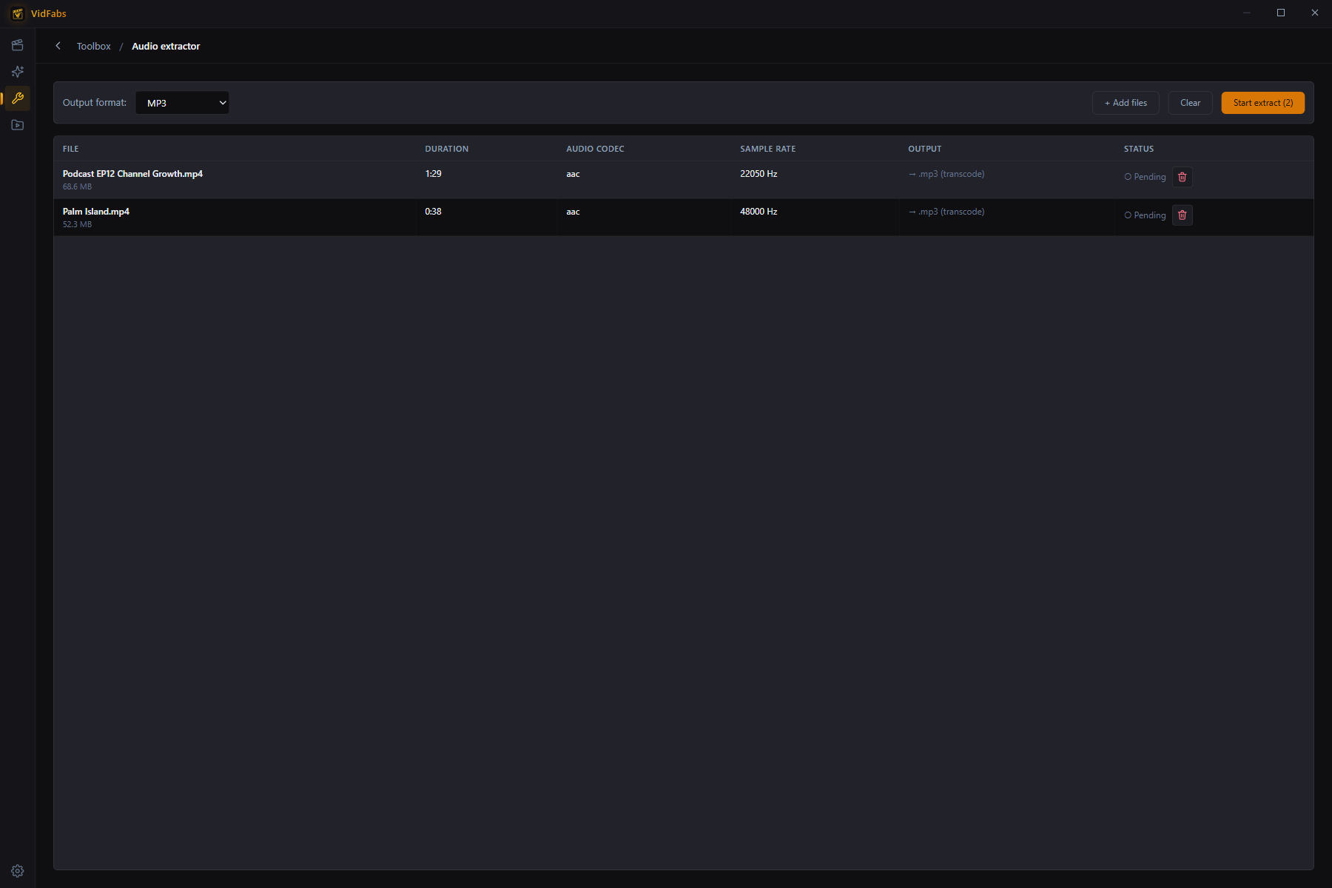Click the AUDIO CODEC column header
Image resolution: width=1332 pixels, height=888 pixels.
coord(596,149)
